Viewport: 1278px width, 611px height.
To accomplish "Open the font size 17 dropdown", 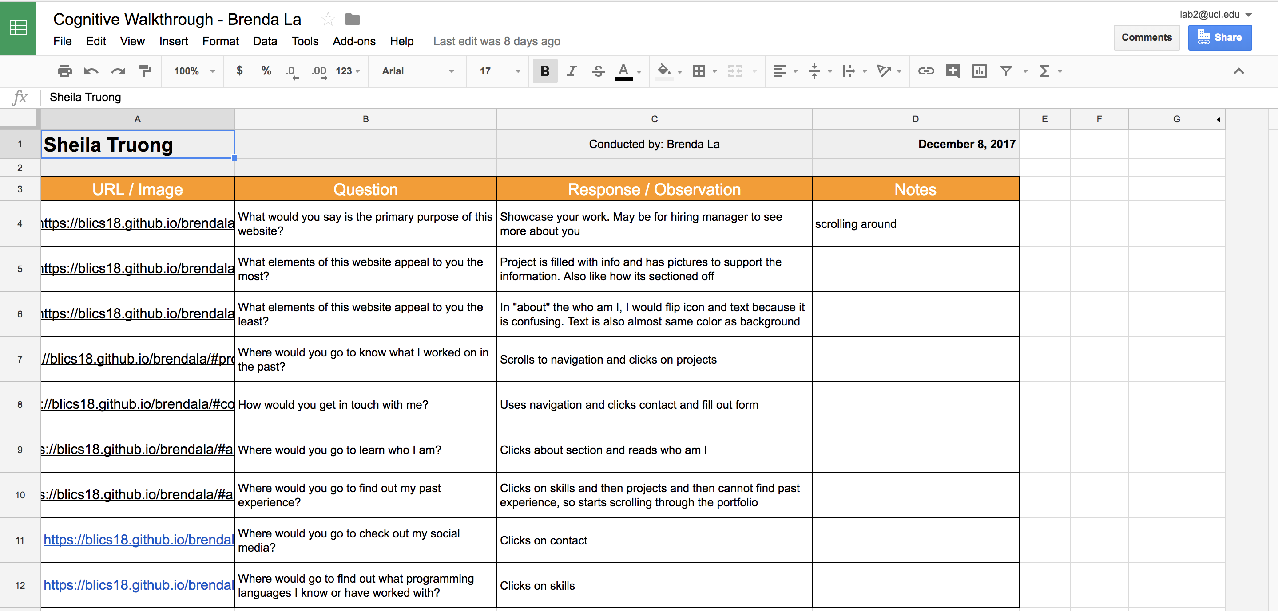I will pyautogui.click(x=499, y=71).
